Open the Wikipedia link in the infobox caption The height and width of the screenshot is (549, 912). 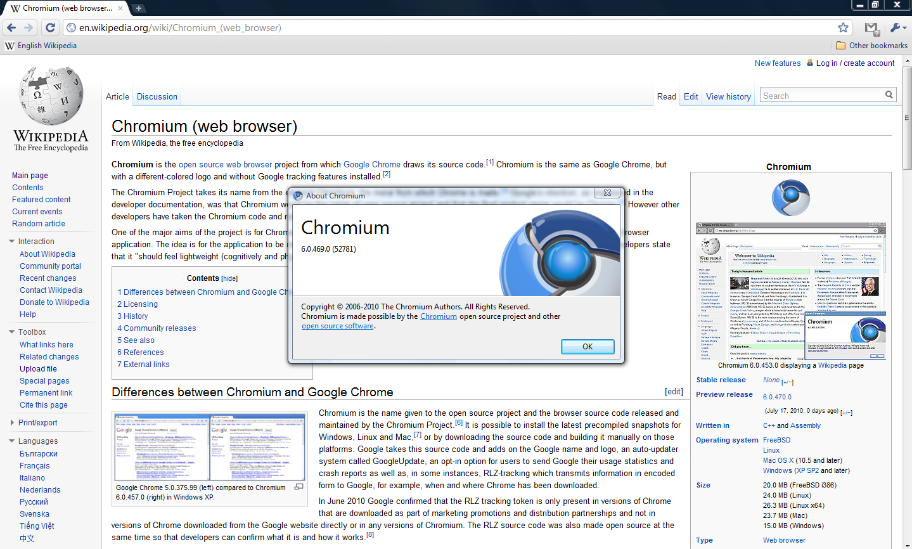[832, 365]
